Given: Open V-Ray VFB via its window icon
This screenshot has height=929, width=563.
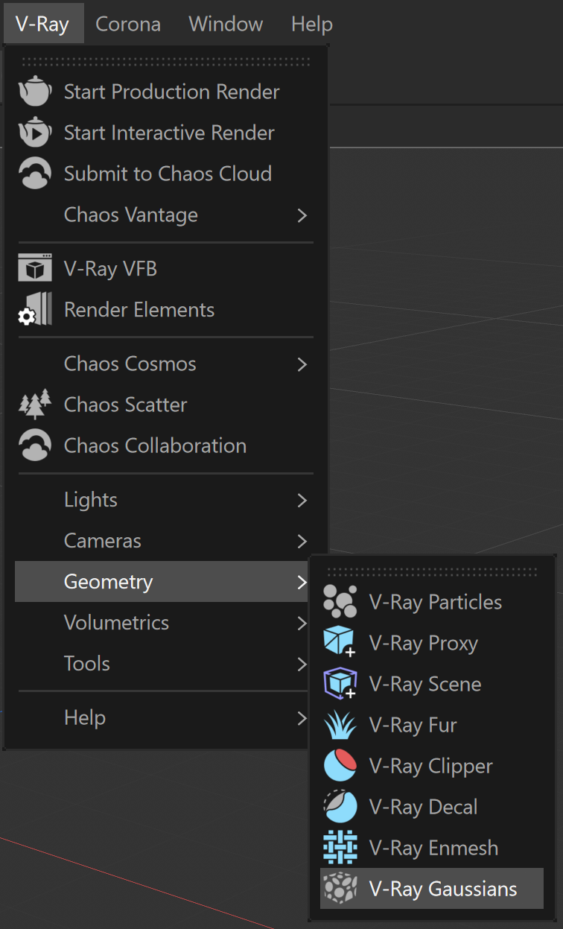Looking at the screenshot, I should point(34,269).
